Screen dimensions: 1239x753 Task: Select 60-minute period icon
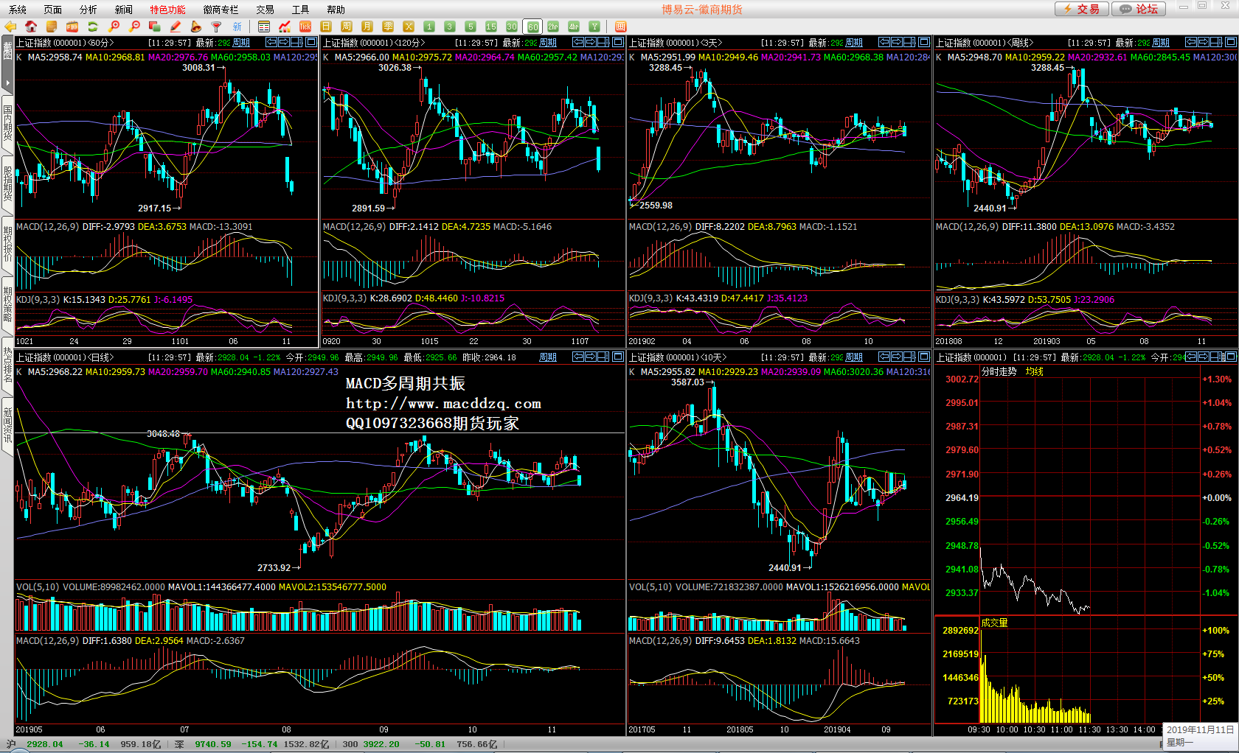[x=532, y=27]
